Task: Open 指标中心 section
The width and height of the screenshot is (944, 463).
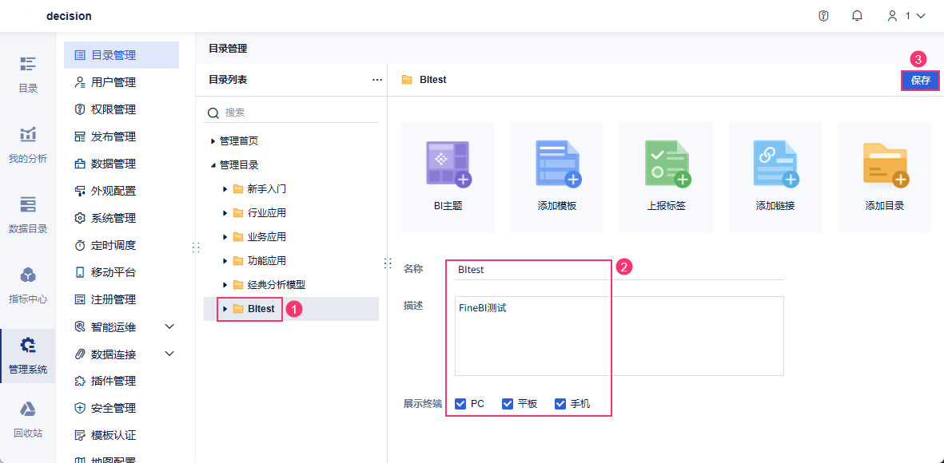Action: pyautogui.click(x=28, y=286)
